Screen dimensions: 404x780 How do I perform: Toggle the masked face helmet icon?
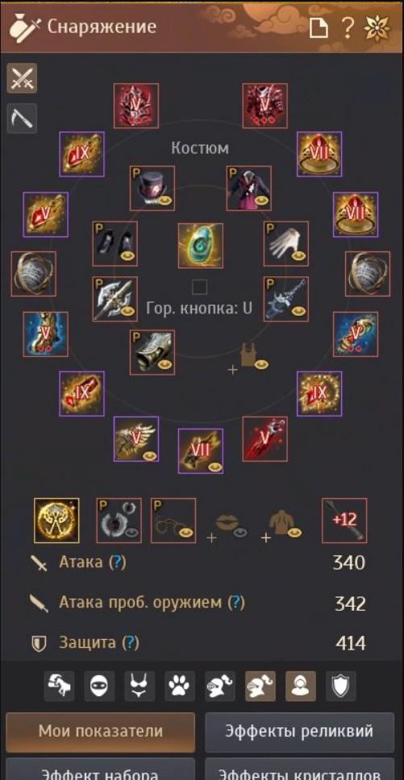tap(99, 686)
